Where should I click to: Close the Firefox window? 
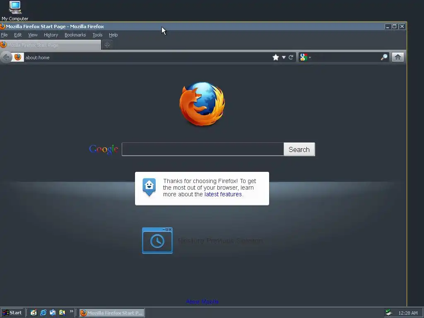pos(402,26)
